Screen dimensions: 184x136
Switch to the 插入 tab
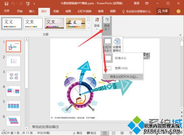(x=32, y=11)
